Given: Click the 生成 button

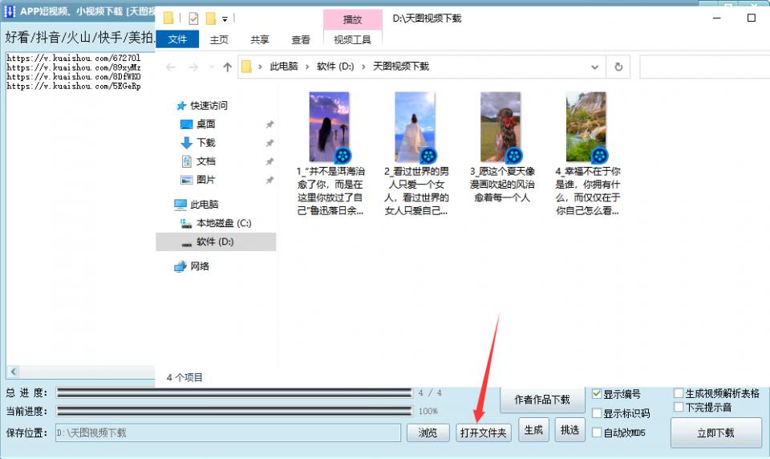Looking at the screenshot, I should [x=533, y=430].
